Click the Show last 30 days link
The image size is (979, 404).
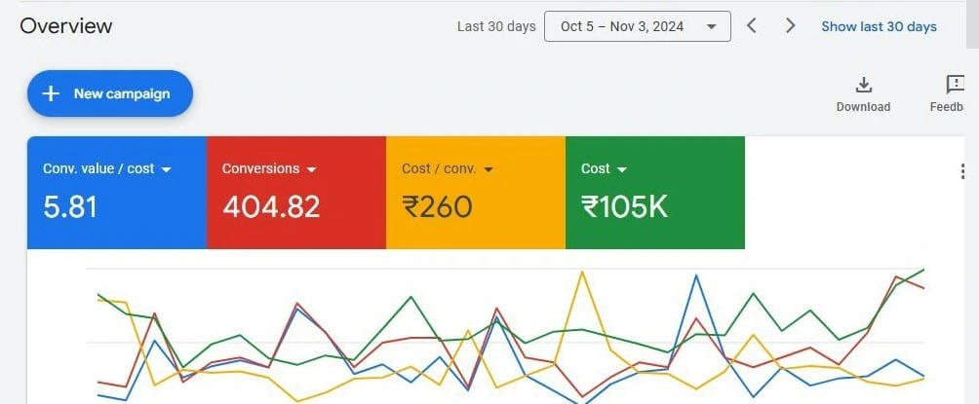(880, 27)
